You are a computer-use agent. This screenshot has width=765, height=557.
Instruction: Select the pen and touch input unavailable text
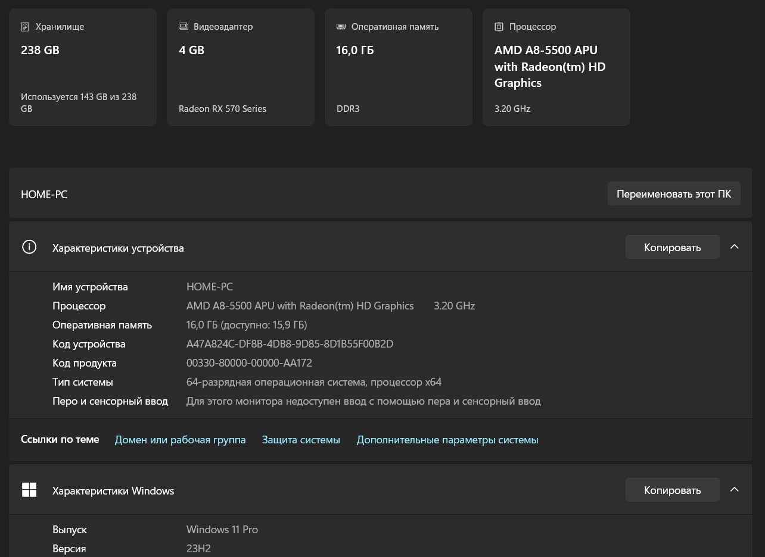coord(363,401)
